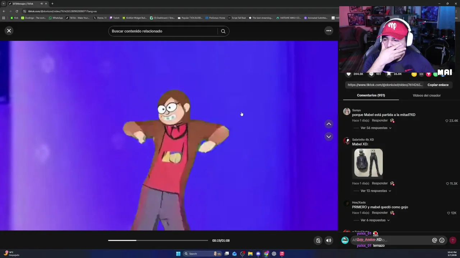460x258 pixels.
Task: Click the search magnifier icon
Action: 223,31
